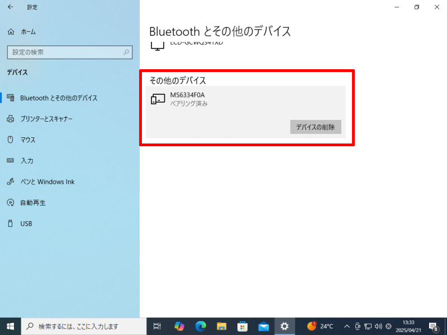The image size is (447, 335).
Task: Select the MS6334F0A paired device
Action: 246,112
